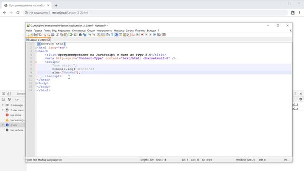Click the Save Macro toolbar icon

(159, 35)
